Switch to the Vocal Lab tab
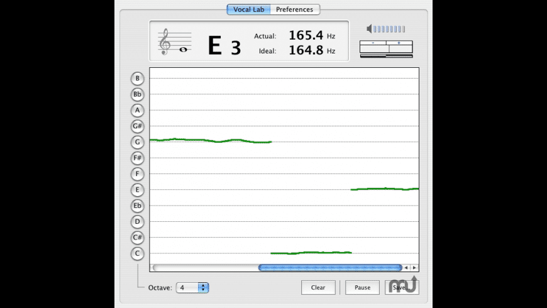Viewport: 547px width, 308px height. coord(248,9)
